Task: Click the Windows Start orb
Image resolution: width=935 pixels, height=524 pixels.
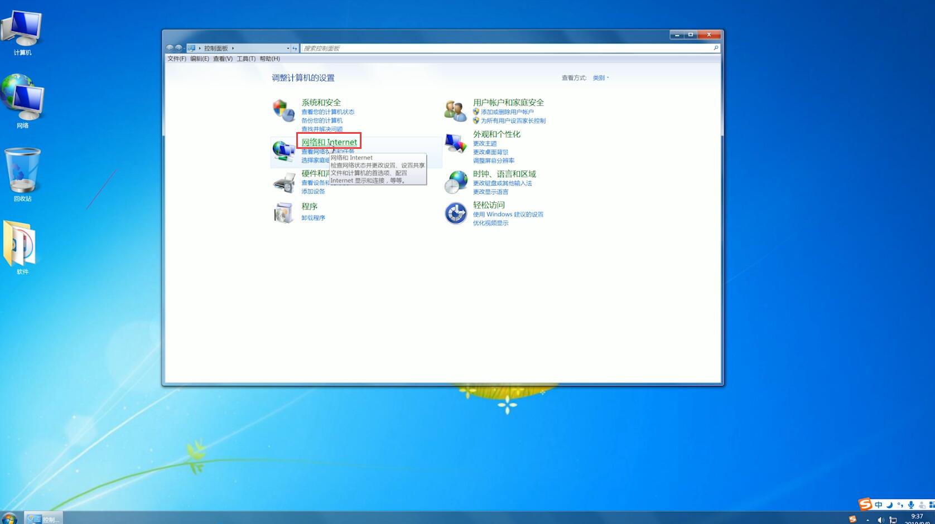Action: tap(9, 518)
